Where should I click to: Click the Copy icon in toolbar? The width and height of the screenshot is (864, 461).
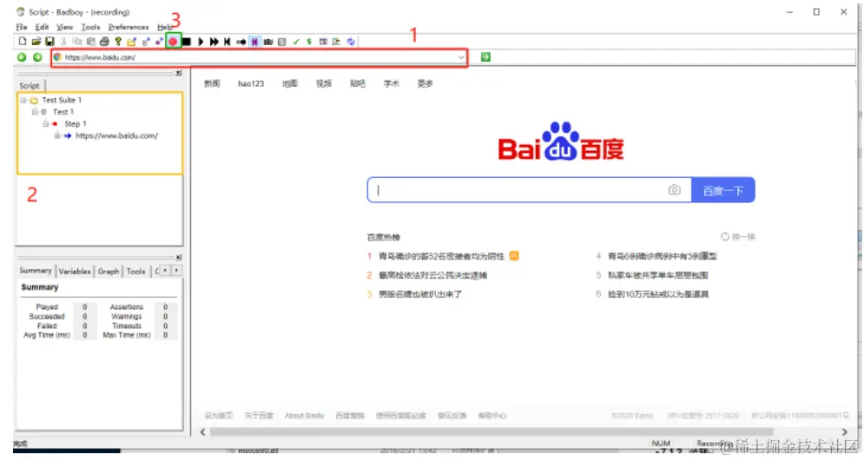[77, 42]
